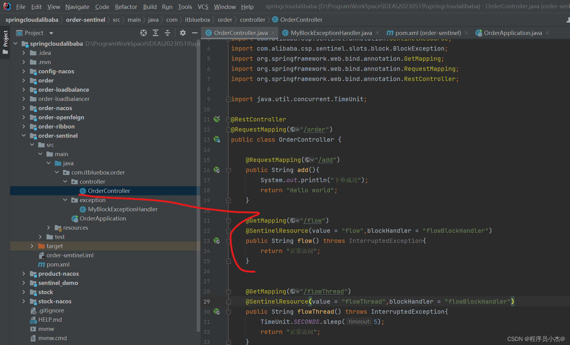The image size is (570, 345).
Task: Open the Refactor menu
Action: coord(126,6)
